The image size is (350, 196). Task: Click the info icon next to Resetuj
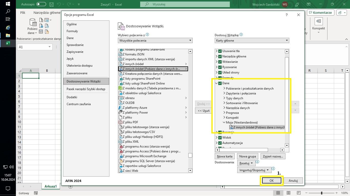pos(258,162)
